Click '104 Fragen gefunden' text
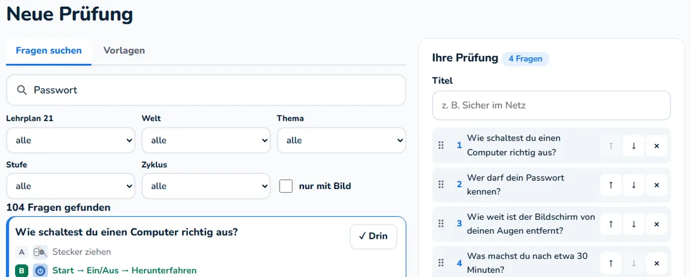 coord(58,207)
